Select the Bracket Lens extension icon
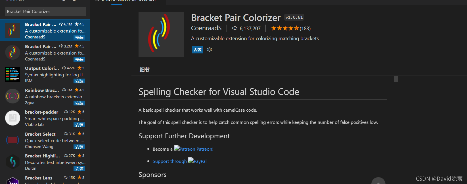This screenshot has height=184, width=467. tap(12, 181)
